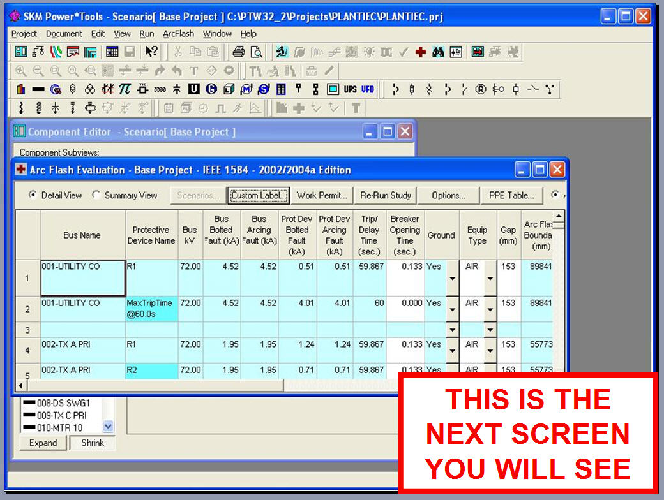
Task: Click the PPE Table button
Action: 511,195
